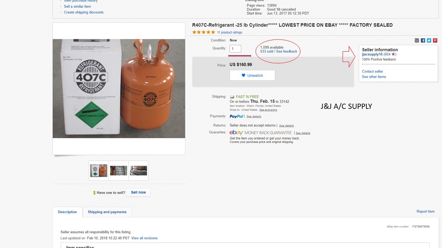Open shipping See exclusions details

268,110
